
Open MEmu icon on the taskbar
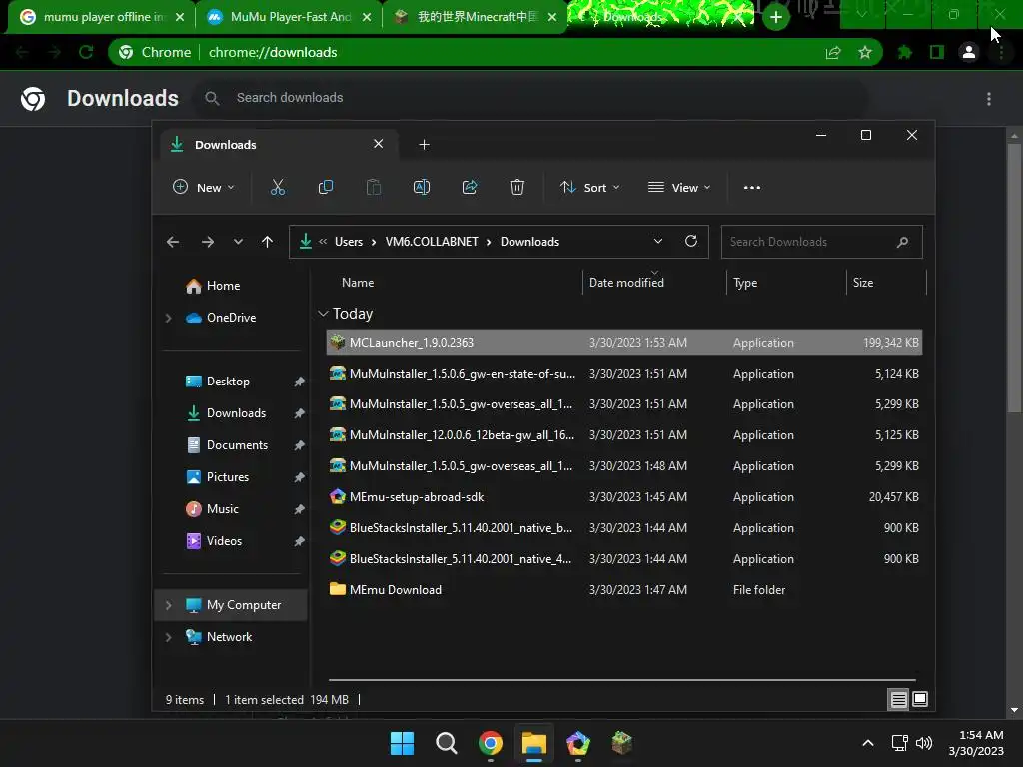click(578, 743)
